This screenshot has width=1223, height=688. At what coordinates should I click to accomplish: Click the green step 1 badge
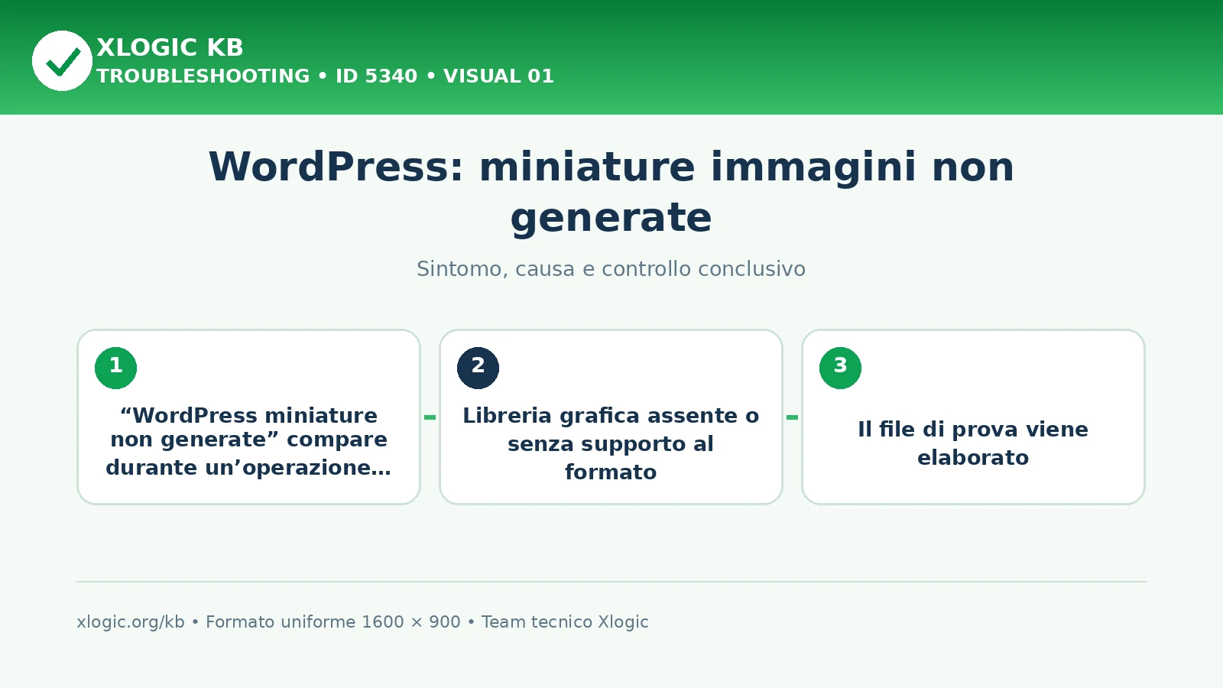click(x=115, y=368)
